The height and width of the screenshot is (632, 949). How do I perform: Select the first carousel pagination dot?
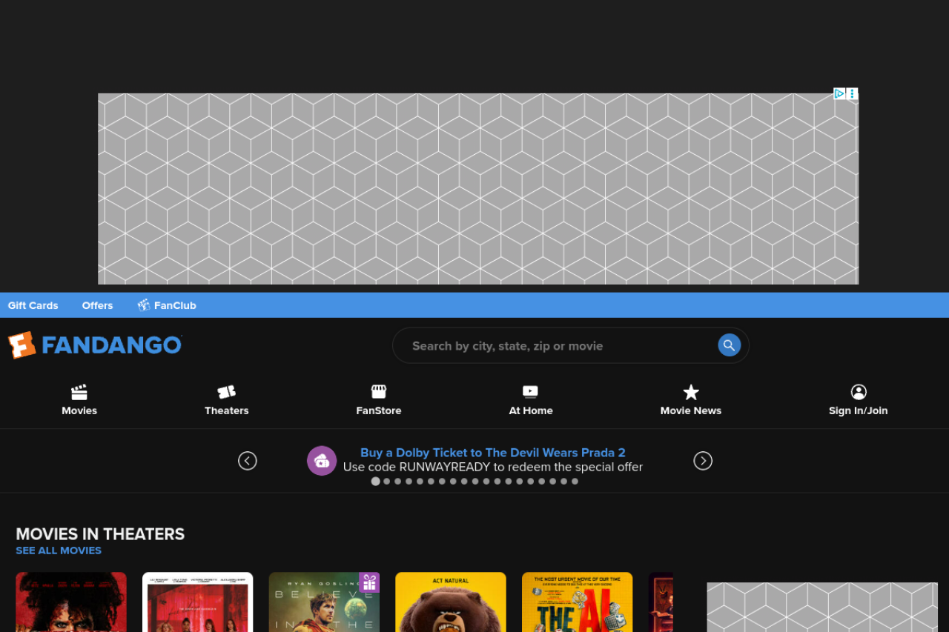[375, 482]
